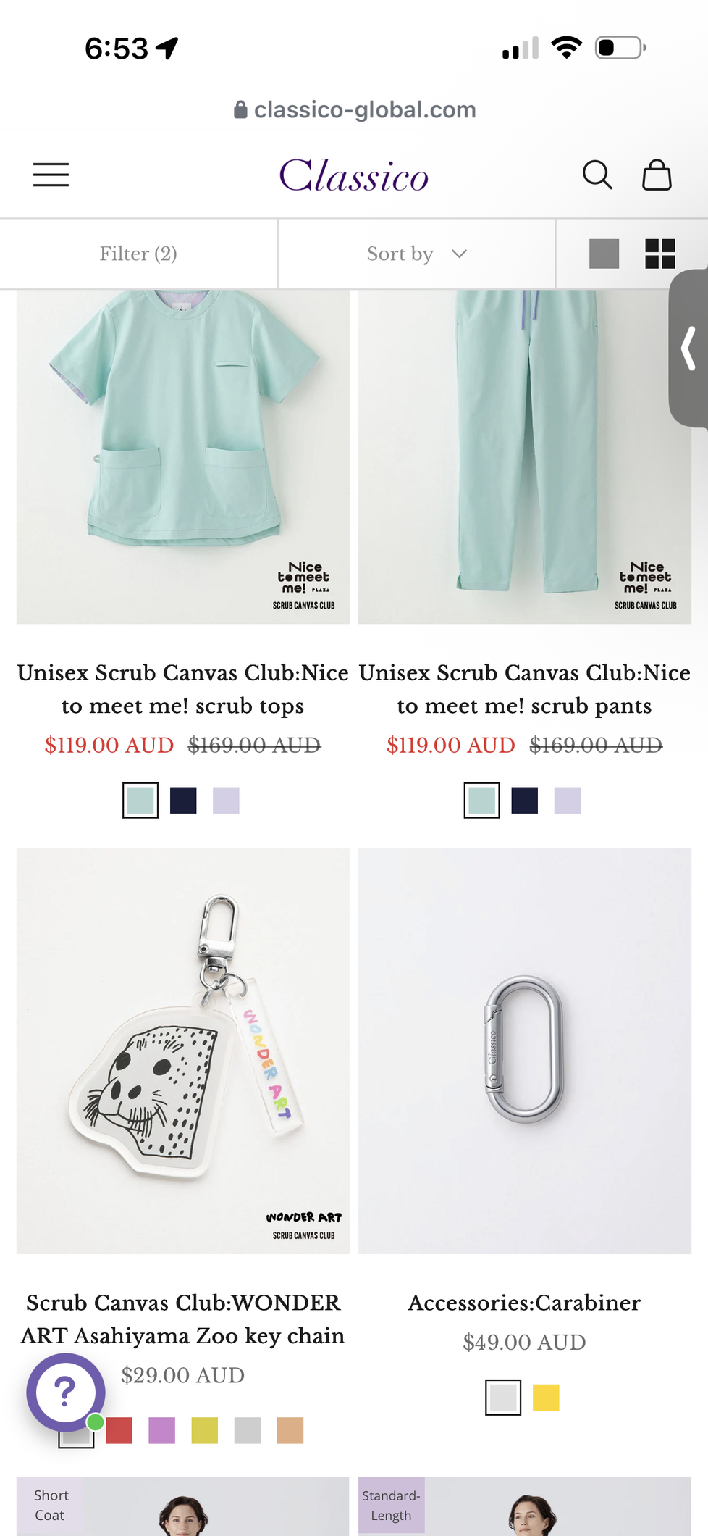Choose yellow swatch for Carabiner
This screenshot has width=708, height=1536.
pos(546,1398)
